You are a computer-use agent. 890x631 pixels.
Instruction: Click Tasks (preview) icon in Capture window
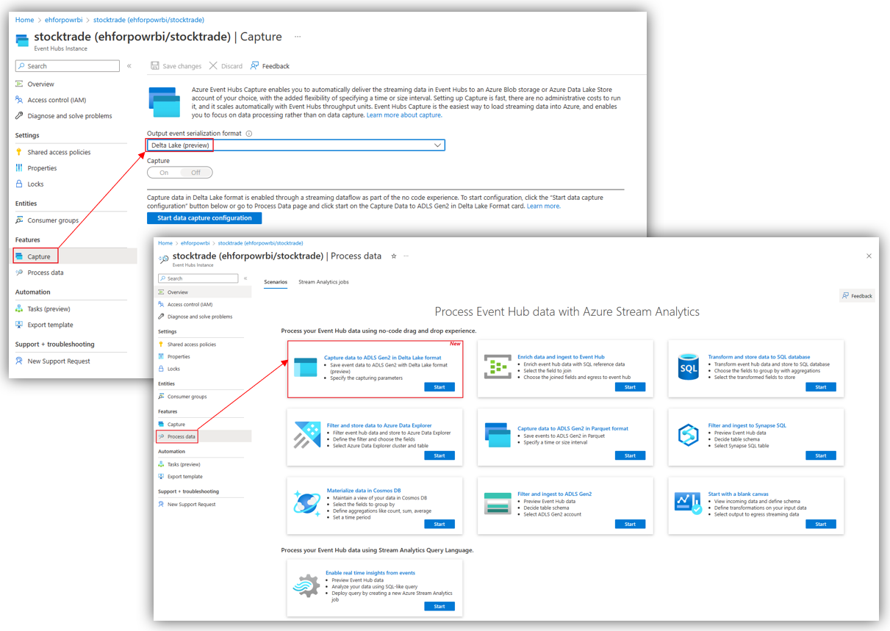tap(19, 309)
